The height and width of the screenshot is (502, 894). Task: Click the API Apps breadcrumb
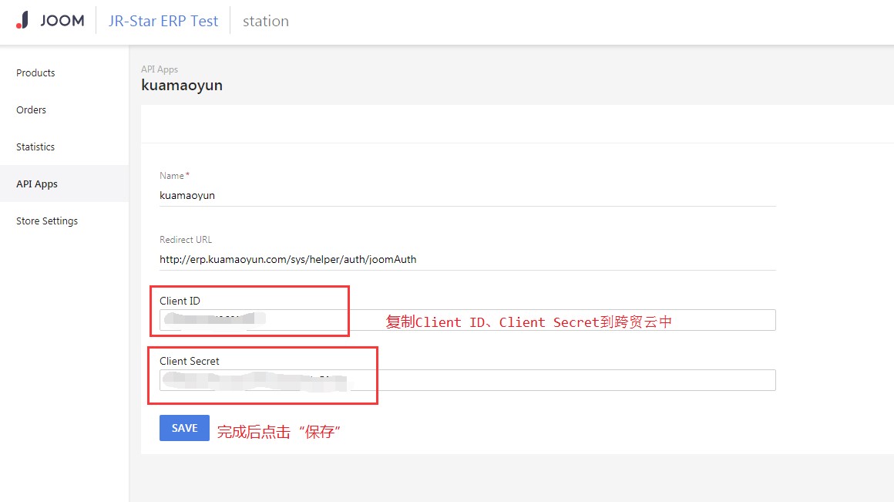(160, 69)
